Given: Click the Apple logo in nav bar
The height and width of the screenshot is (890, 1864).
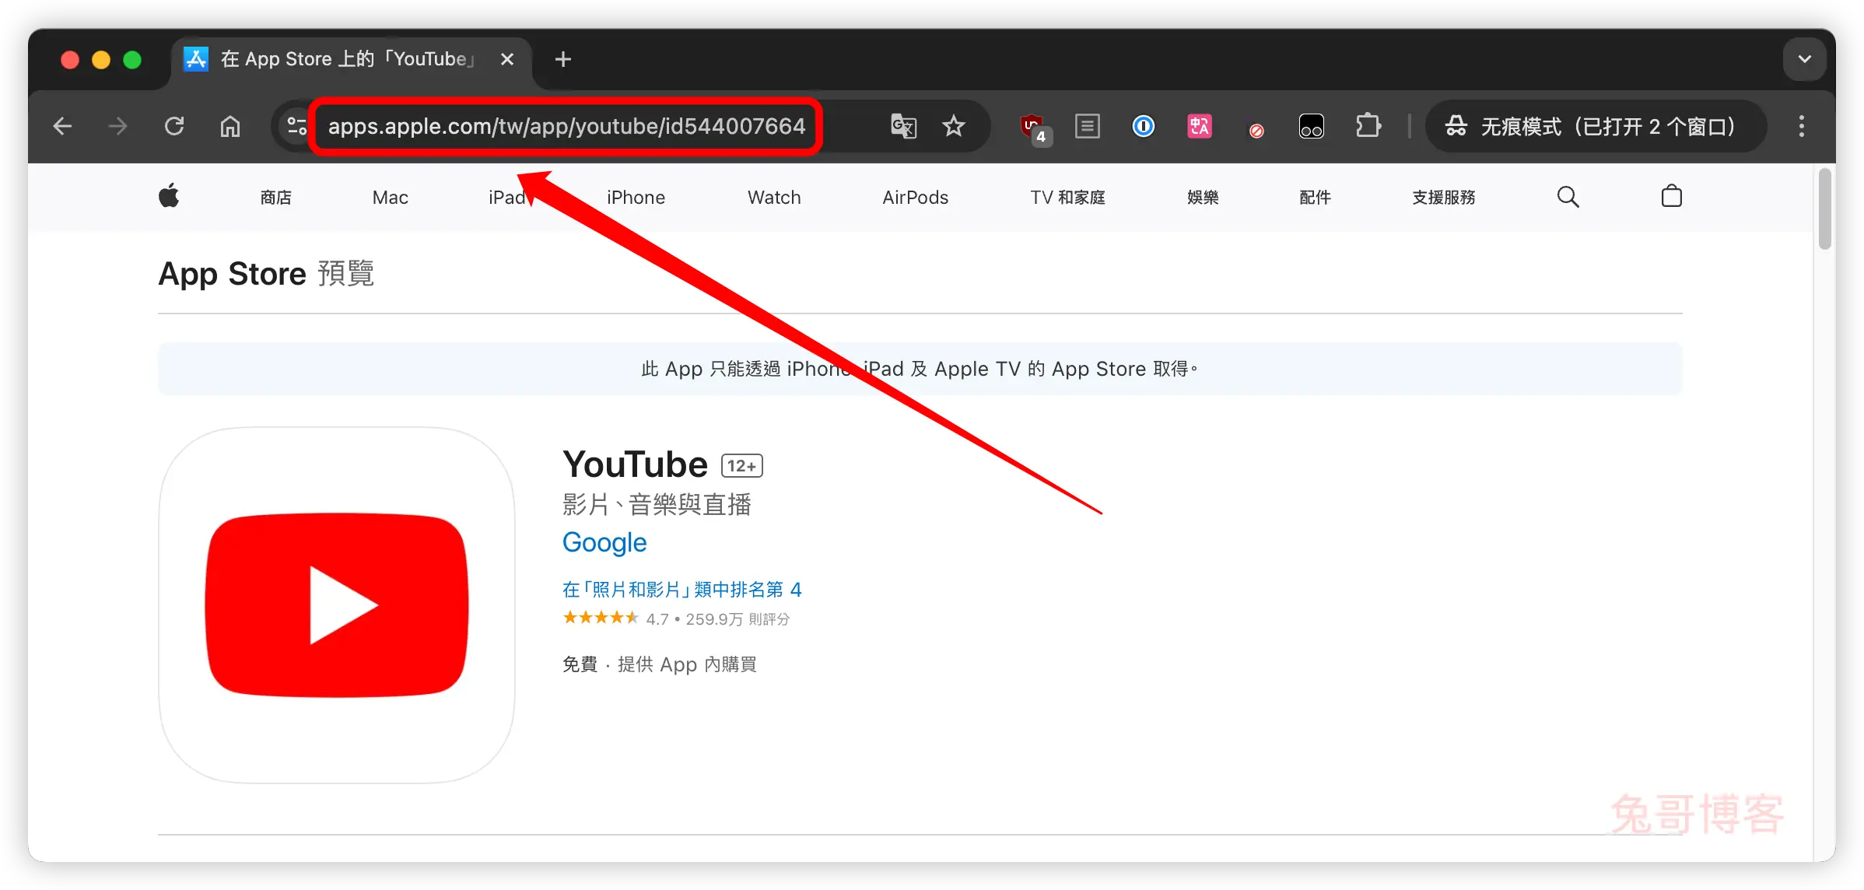Looking at the screenshot, I should pos(169,197).
